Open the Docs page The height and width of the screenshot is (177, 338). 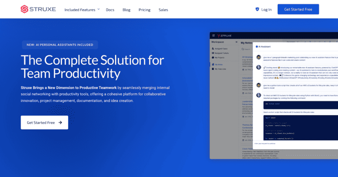pyautogui.click(x=110, y=10)
